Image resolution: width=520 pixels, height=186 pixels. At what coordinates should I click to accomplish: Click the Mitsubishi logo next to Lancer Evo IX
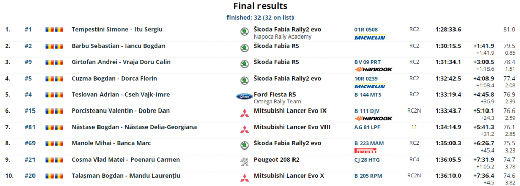244,113
